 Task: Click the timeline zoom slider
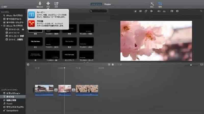pyautogui.click(x=191, y=65)
